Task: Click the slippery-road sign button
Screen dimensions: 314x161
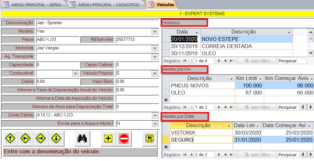Action: tap(150, 138)
